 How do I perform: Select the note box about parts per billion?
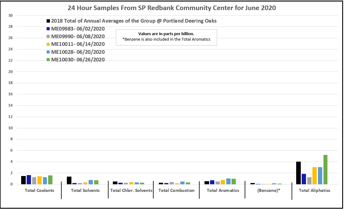tap(166, 37)
